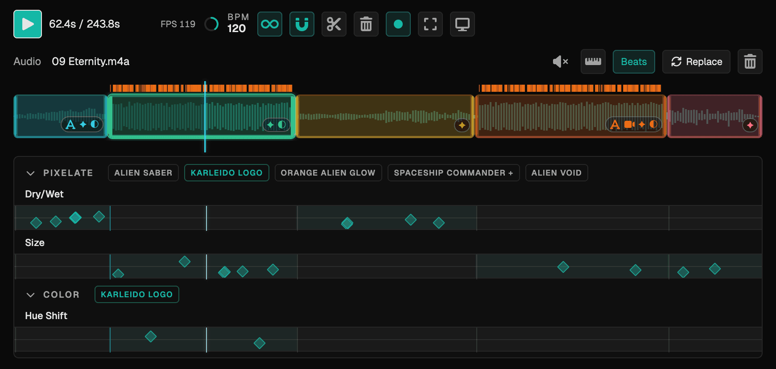Image resolution: width=776 pixels, height=369 pixels.
Task: Click the Size parameter label
Action: point(35,243)
